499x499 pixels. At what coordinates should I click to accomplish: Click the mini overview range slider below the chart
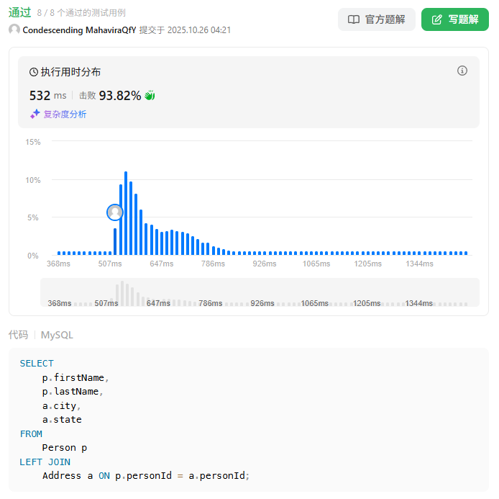[x=260, y=292]
